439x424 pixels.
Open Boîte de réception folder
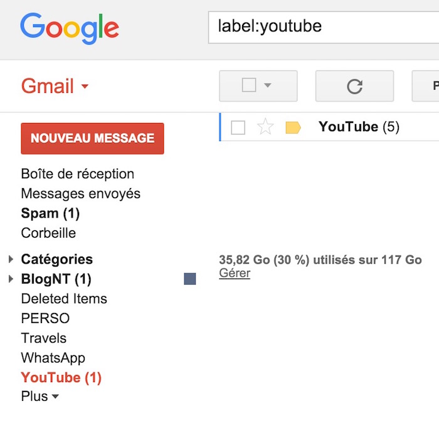[78, 174]
